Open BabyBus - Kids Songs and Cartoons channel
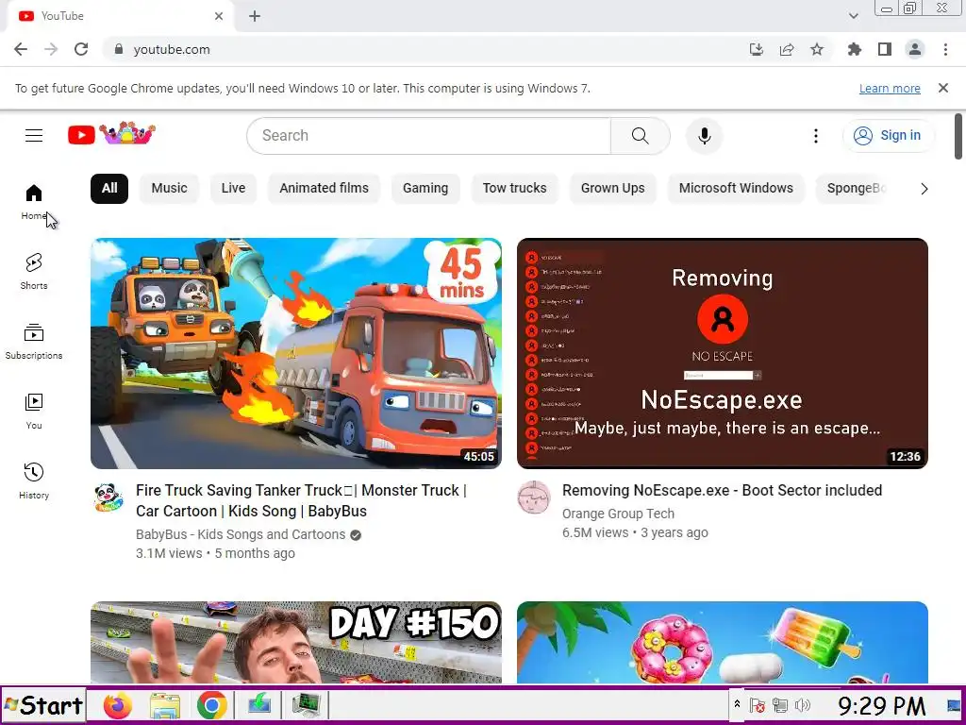 pos(241,534)
